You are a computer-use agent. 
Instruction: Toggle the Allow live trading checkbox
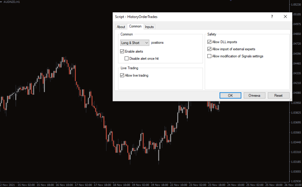122,75
